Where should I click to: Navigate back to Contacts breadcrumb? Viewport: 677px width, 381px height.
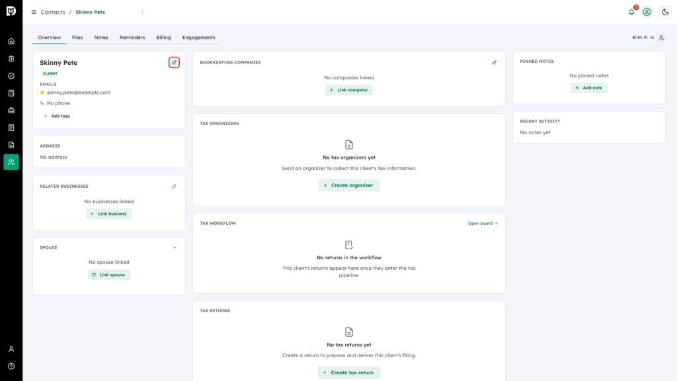(x=53, y=12)
